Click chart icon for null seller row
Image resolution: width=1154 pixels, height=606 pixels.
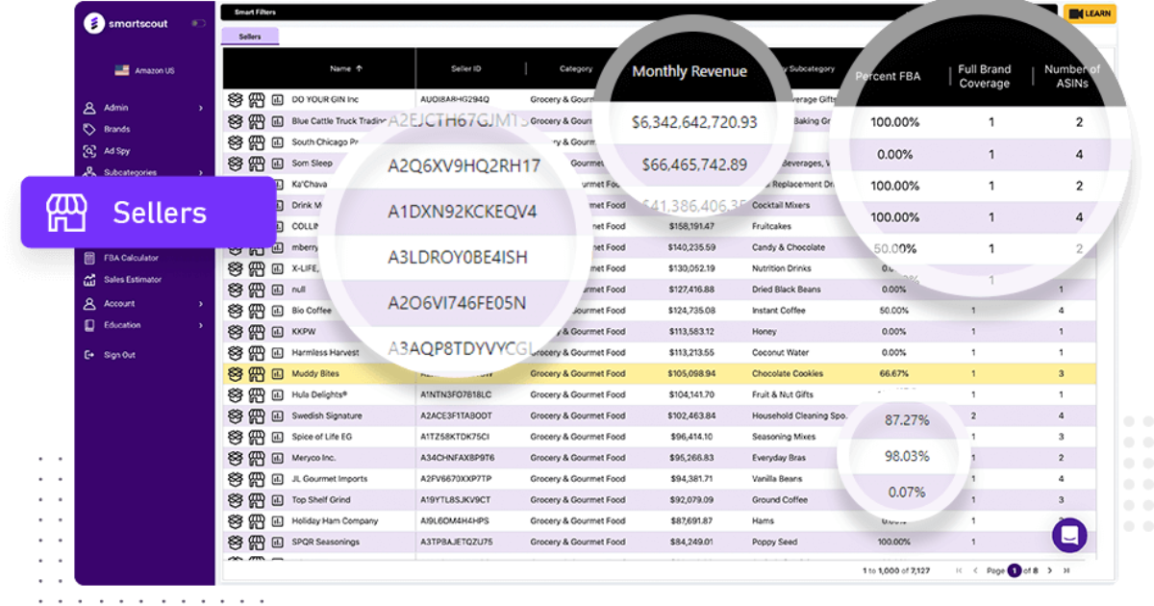pyautogui.click(x=278, y=289)
